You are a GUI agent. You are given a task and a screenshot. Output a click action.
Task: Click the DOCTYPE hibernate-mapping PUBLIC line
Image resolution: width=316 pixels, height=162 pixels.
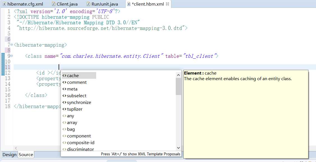click(61, 17)
